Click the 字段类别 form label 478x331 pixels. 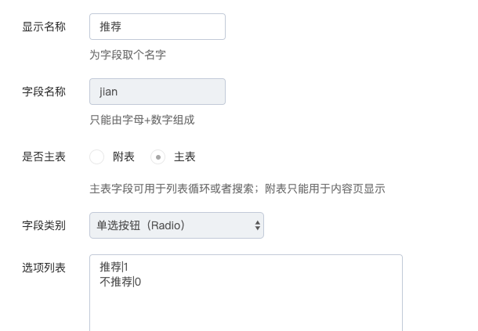[44, 225]
